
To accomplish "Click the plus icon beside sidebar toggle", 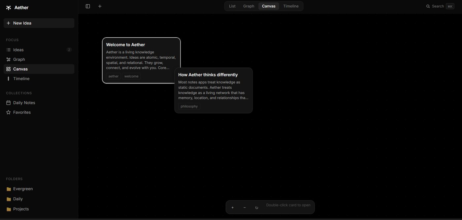I will point(100,6).
